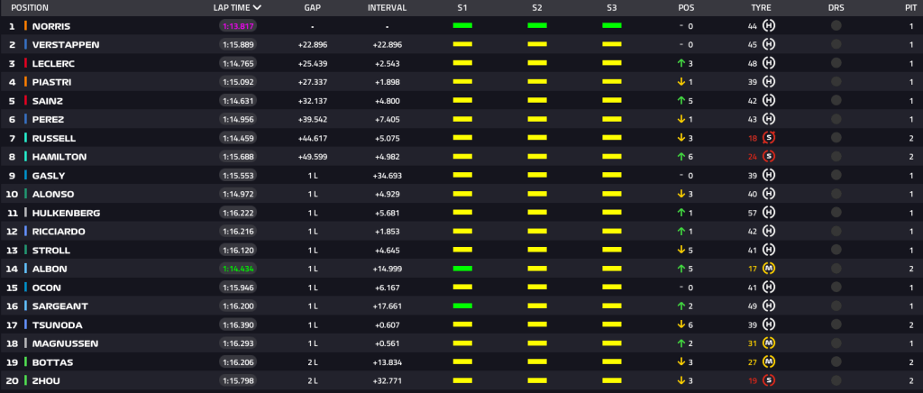Click Ocon's DRS indicator dot
The image size is (923, 393).
(x=836, y=288)
